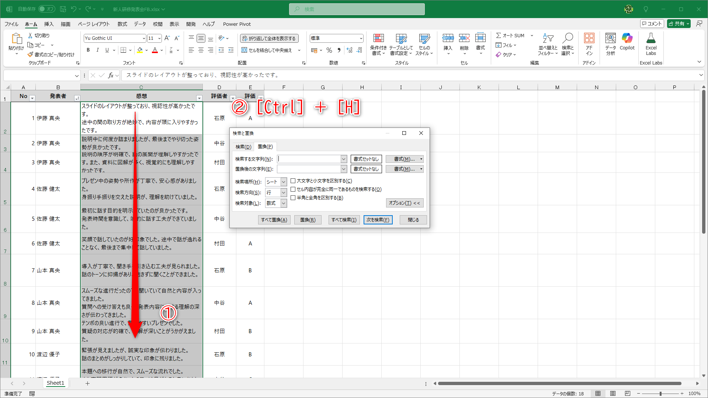Enable 半角と全角を区別する option
Viewport: 708px width, 398px height.
pyautogui.click(x=293, y=198)
